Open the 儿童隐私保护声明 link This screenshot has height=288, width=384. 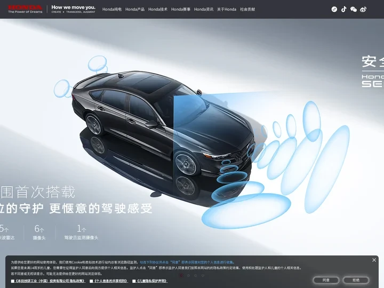tap(152, 281)
